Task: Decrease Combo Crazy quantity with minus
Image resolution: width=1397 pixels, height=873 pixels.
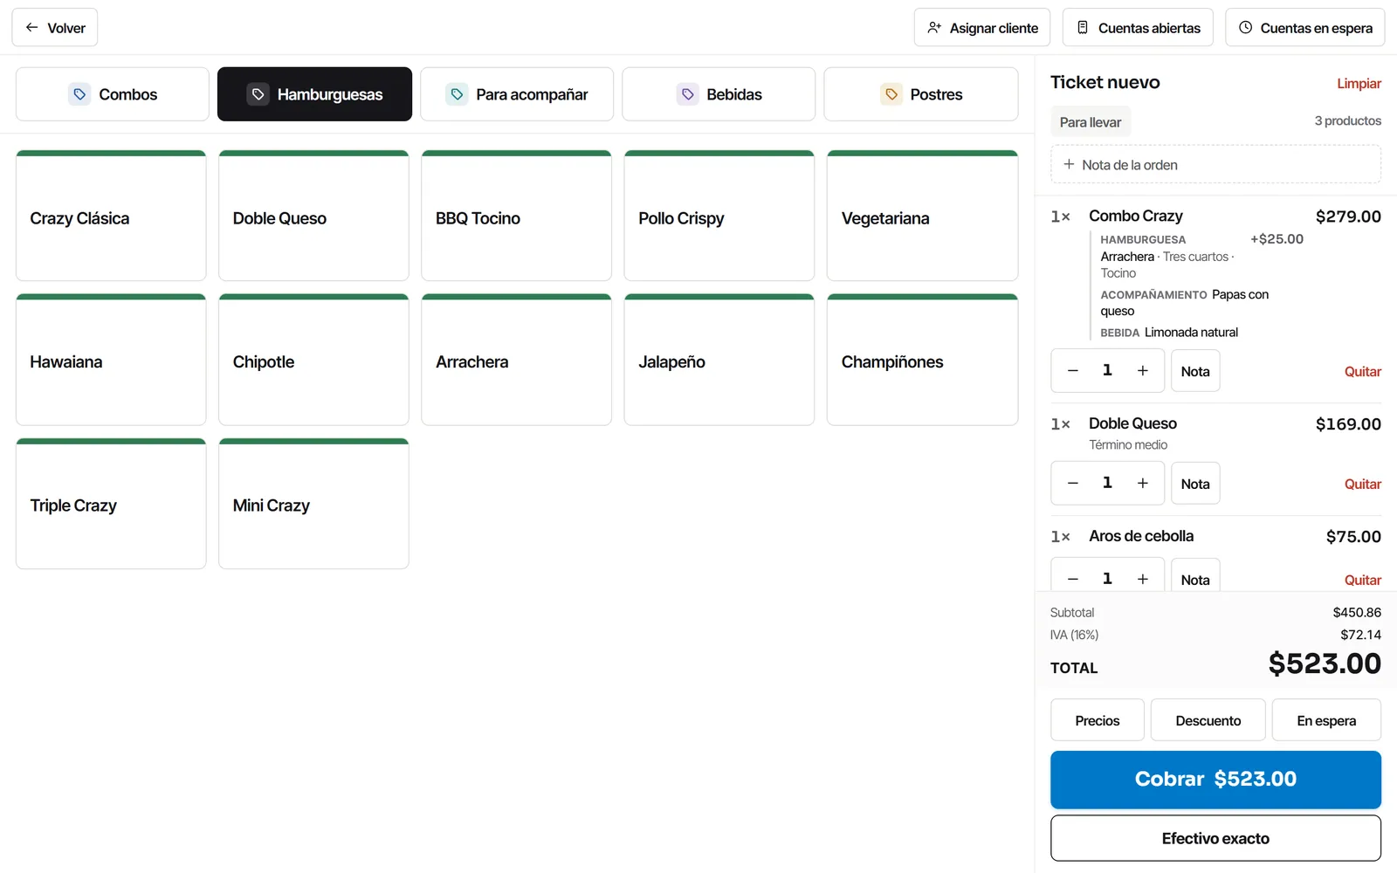Action: pos(1073,371)
